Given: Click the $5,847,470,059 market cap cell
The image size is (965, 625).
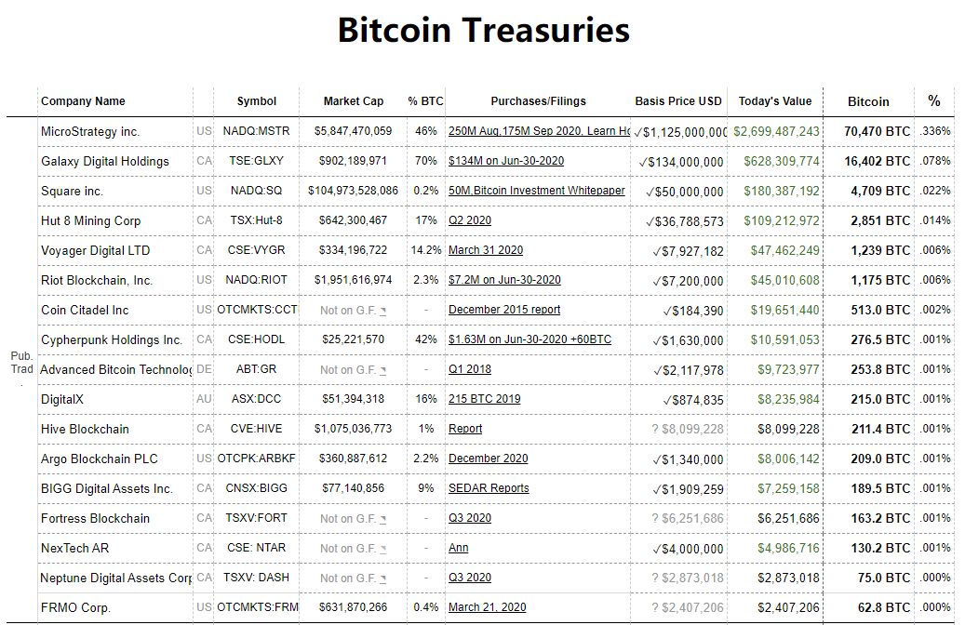Looking at the screenshot, I should [x=354, y=131].
